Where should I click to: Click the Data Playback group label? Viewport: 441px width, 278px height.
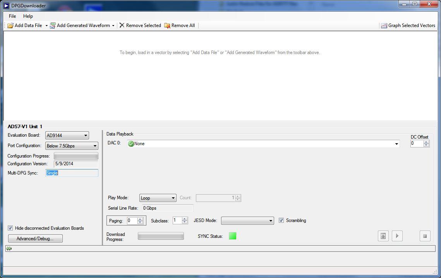click(120, 134)
